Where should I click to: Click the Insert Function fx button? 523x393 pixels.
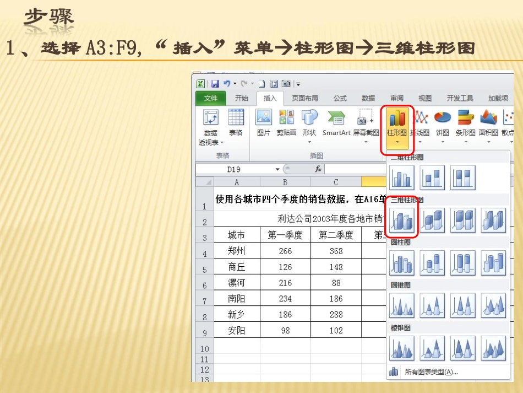[318, 169]
